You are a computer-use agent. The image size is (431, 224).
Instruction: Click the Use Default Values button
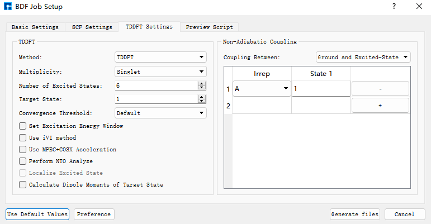[37, 214]
